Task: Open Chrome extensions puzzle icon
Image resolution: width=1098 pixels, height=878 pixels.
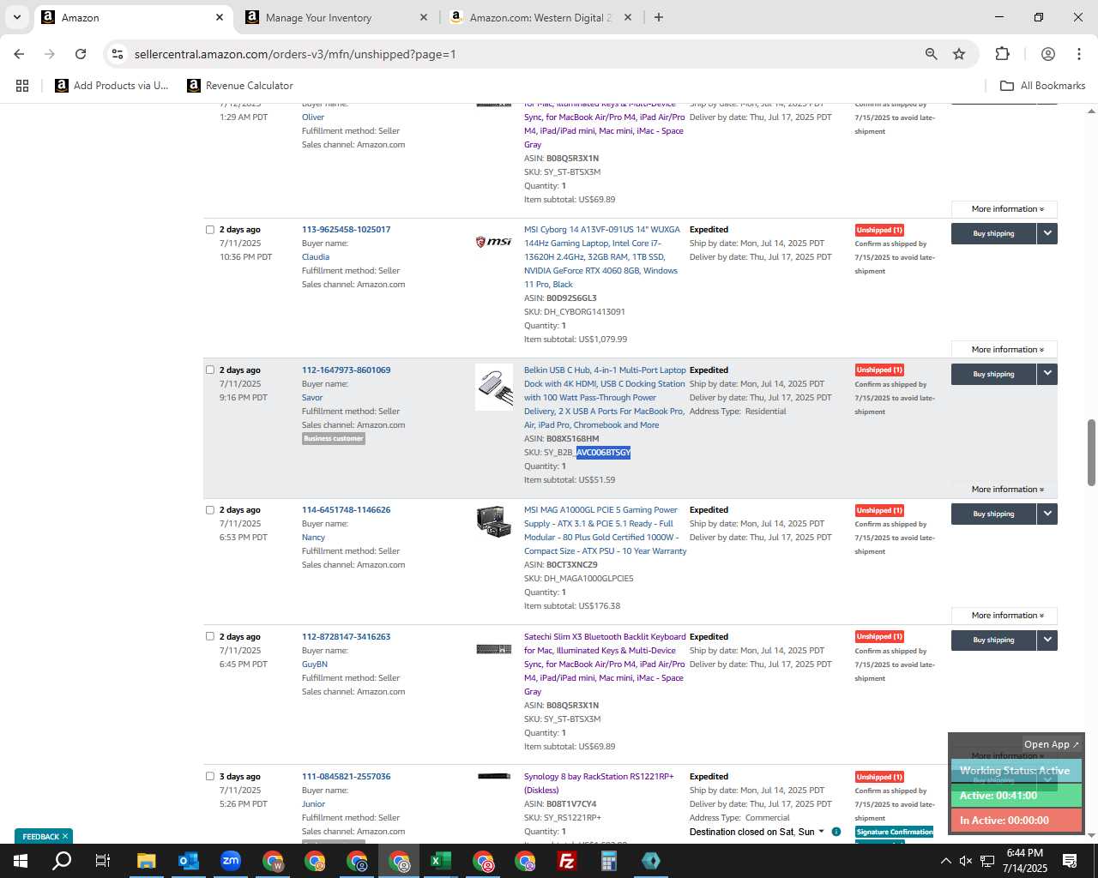Action: (1002, 54)
